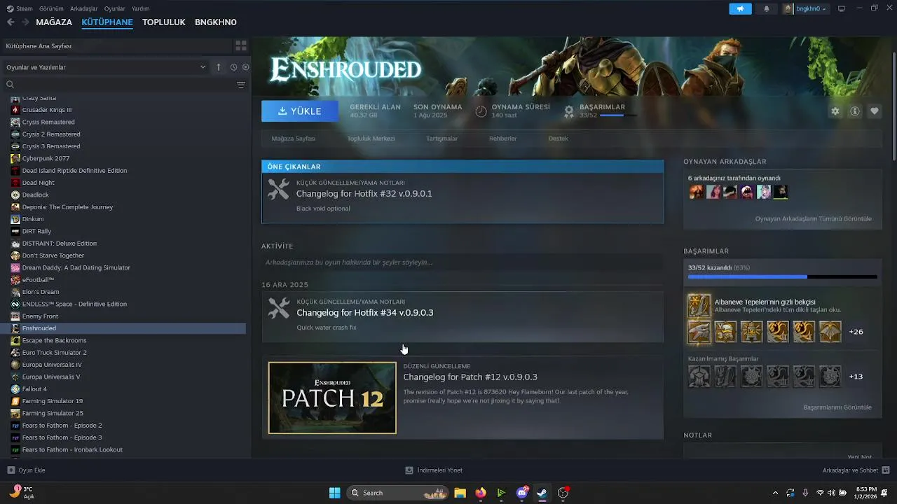Open Firefox from the taskbar
Screen dimensions: 897x504
point(480,493)
